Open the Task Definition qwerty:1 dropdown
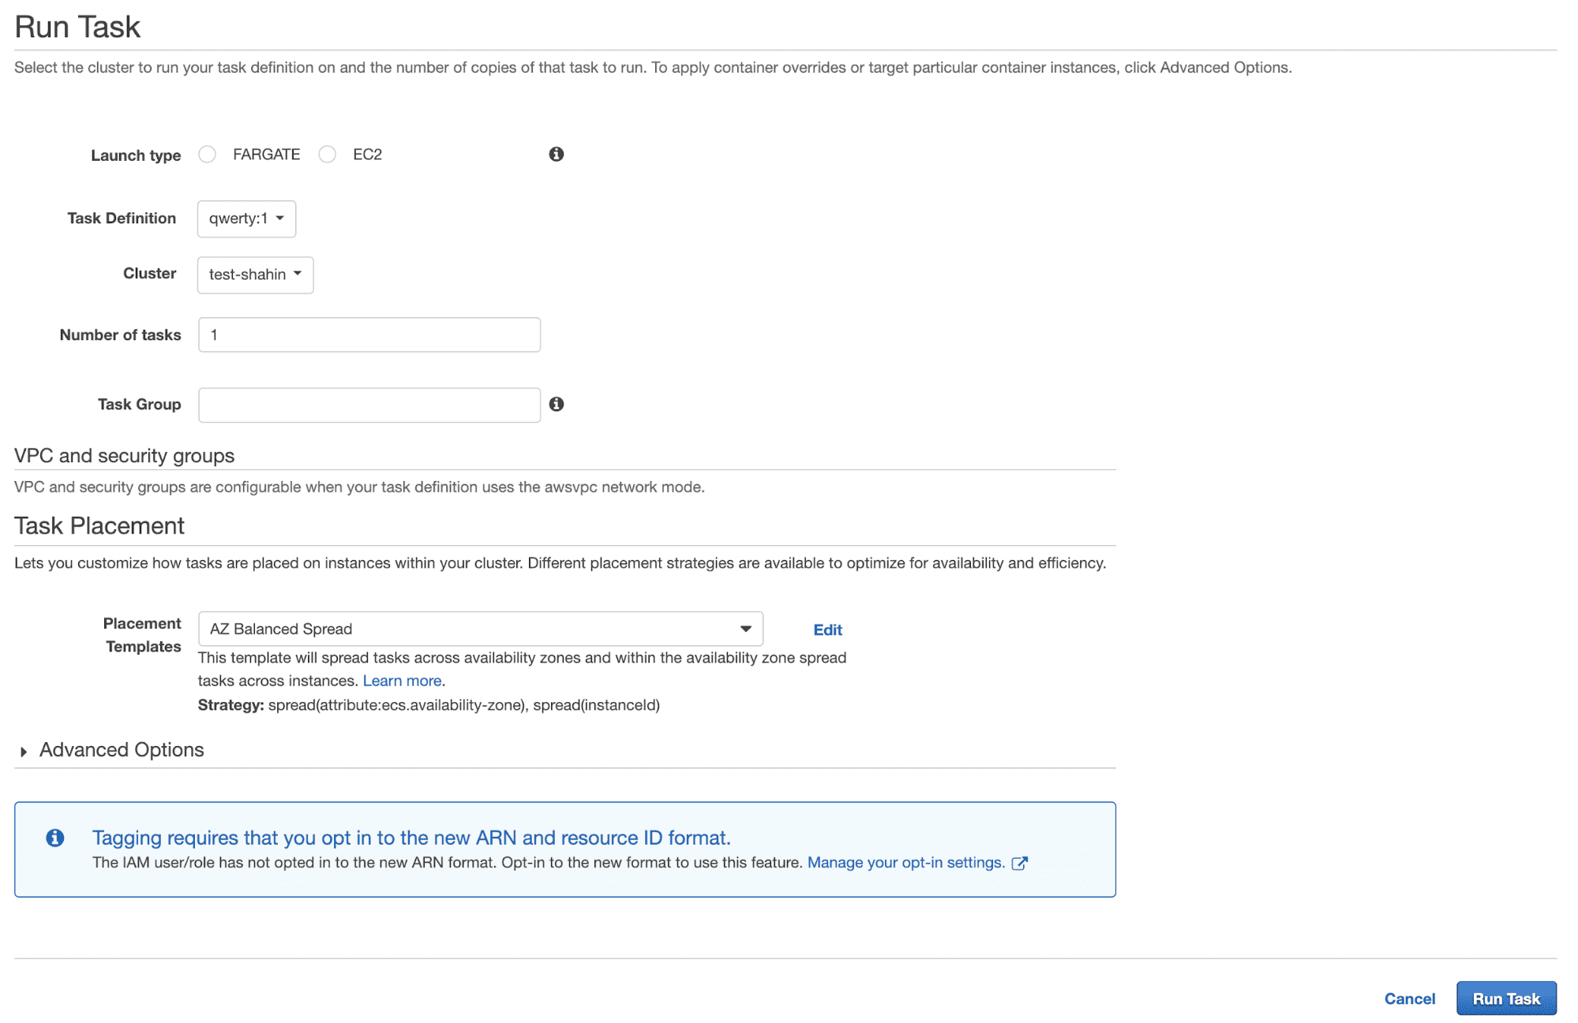Viewport: 1578px width, 1023px height. click(246, 218)
